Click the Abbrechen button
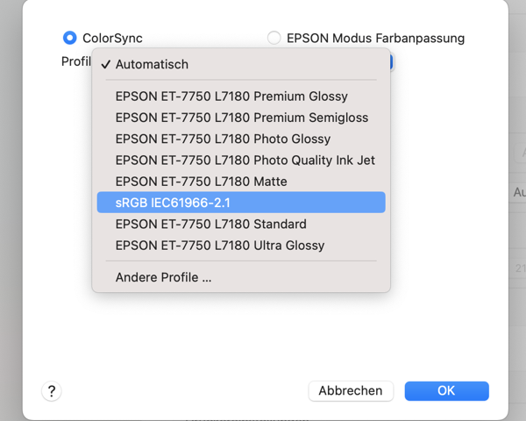Image resolution: width=526 pixels, height=421 pixels. pos(351,391)
